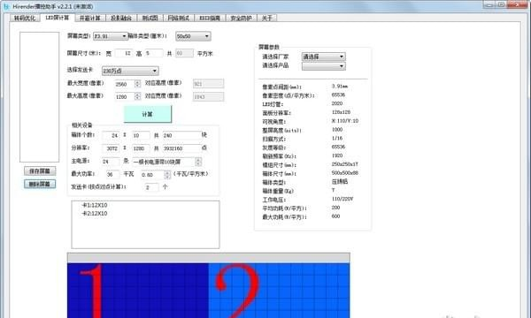
Task: Open the 箱体类型 50x50 dropdown
Action: [x=193, y=36]
